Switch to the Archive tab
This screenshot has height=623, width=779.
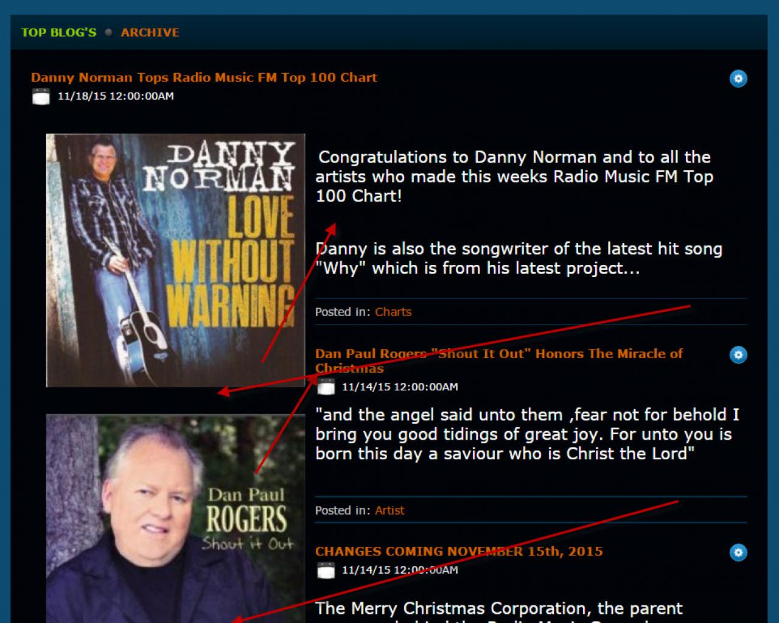pyautogui.click(x=150, y=32)
